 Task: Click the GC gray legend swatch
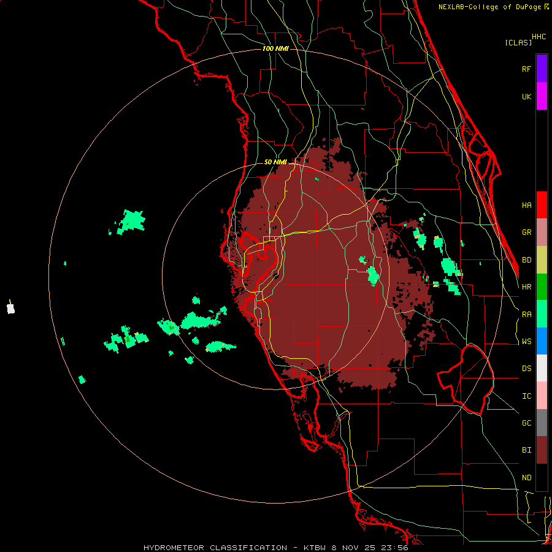(x=542, y=423)
